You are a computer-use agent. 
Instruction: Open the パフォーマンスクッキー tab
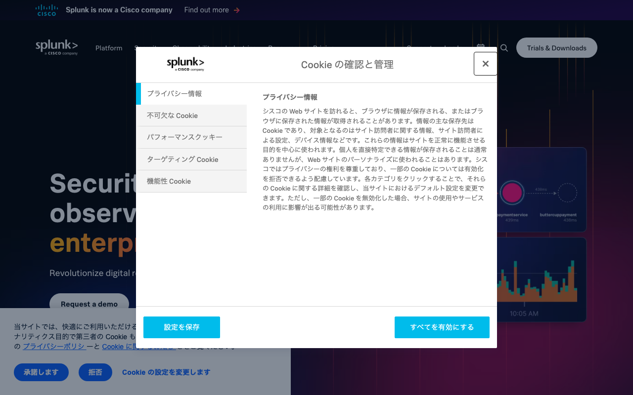(x=191, y=137)
